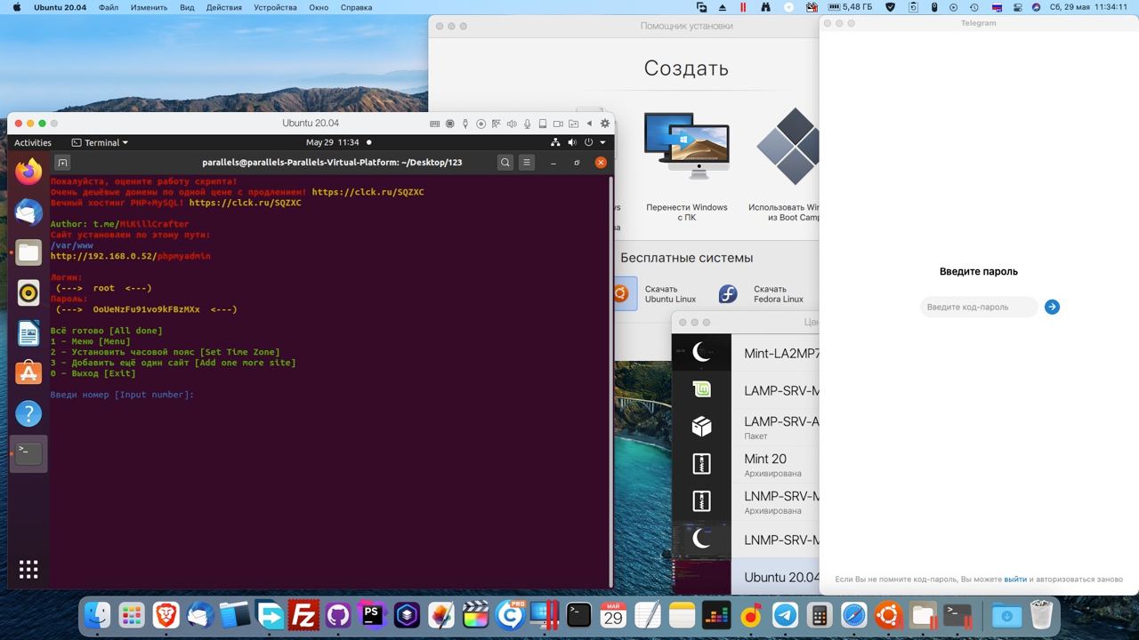The height and width of the screenshot is (640, 1139).
Task: Submit passcode with blue arrow in Telegram
Action: click(x=1052, y=307)
